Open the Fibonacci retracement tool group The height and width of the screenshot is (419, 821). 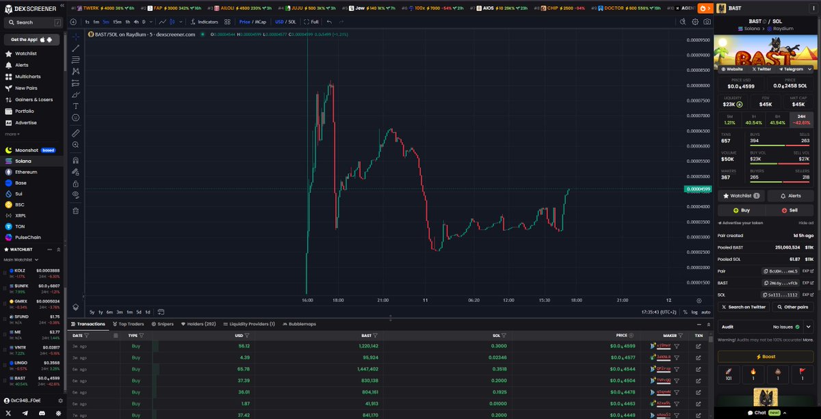coord(75,59)
